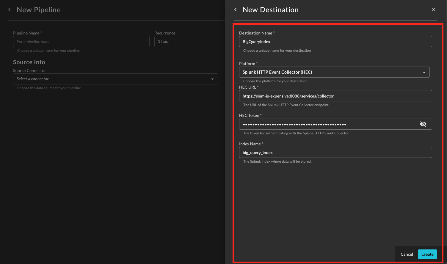
Task: Click the HEC Token helper text
Action: pos(296,133)
